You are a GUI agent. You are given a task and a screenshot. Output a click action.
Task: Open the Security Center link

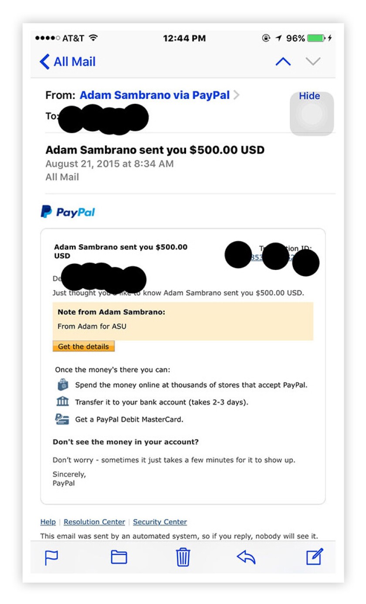point(160,522)
